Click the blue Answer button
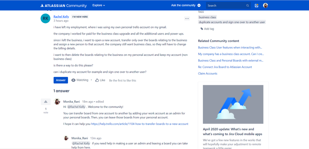 61,80
